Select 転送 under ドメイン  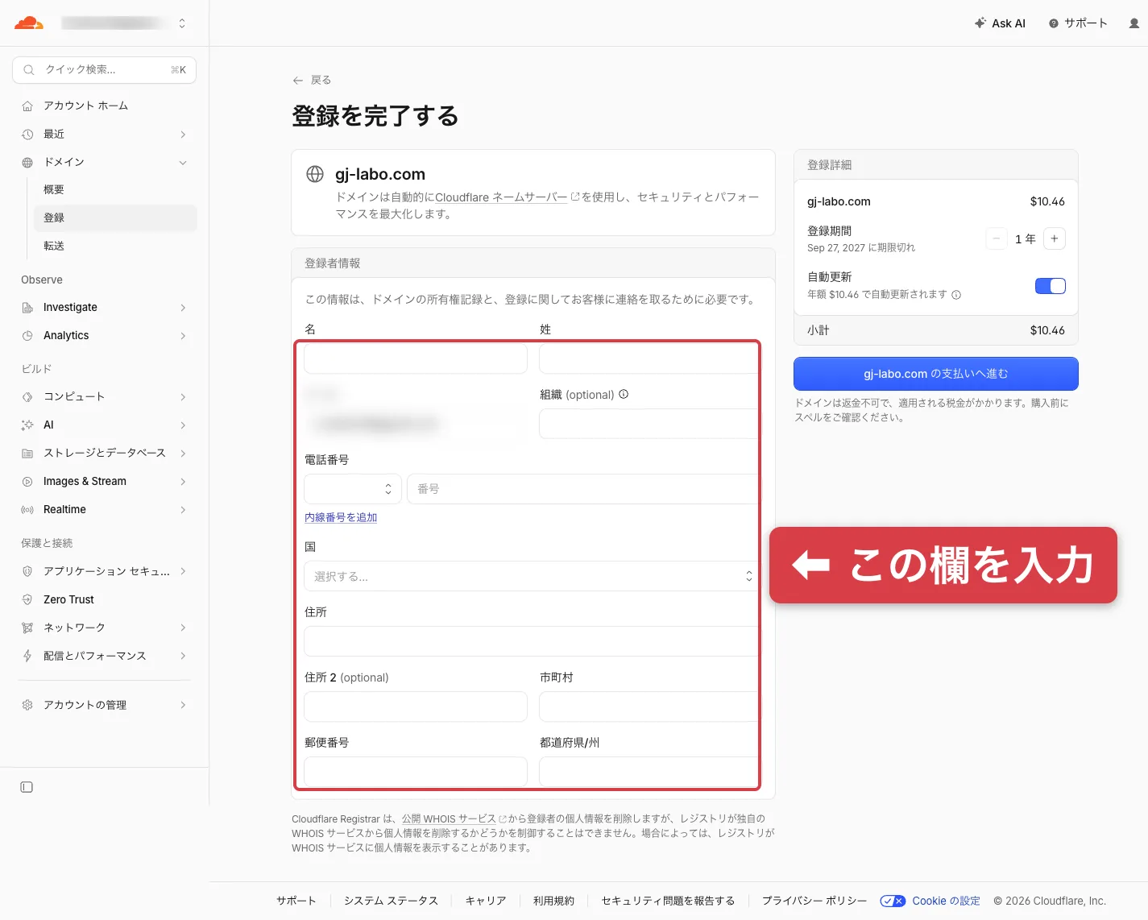[115, 246]
